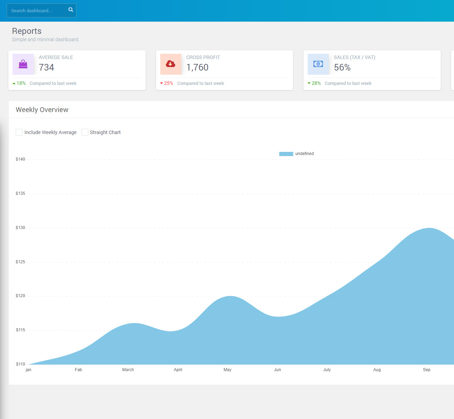Enable Include Weekly Average checkbox
The image size is (454, 419).
click(x=19, y=132)
